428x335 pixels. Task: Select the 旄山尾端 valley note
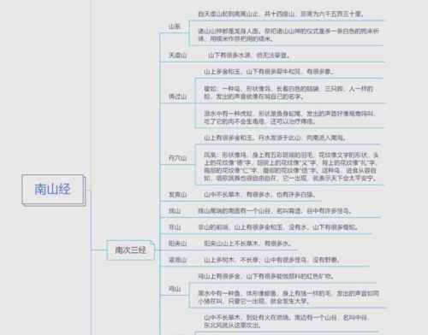tap(275, 211)
